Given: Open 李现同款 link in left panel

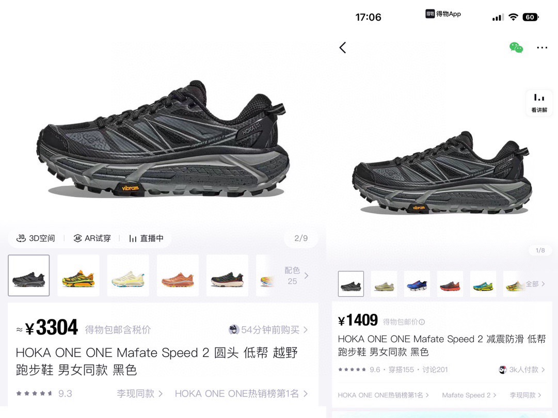Looking at the screenshot, I should click(x=139, y=393).
